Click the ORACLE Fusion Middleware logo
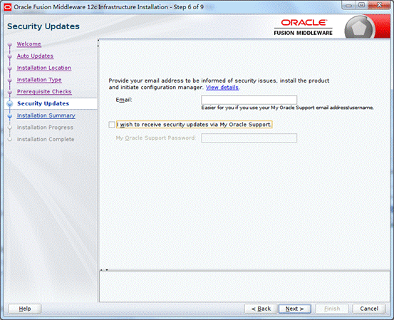Viewport: 394px width, 320px height. [304, 27]
